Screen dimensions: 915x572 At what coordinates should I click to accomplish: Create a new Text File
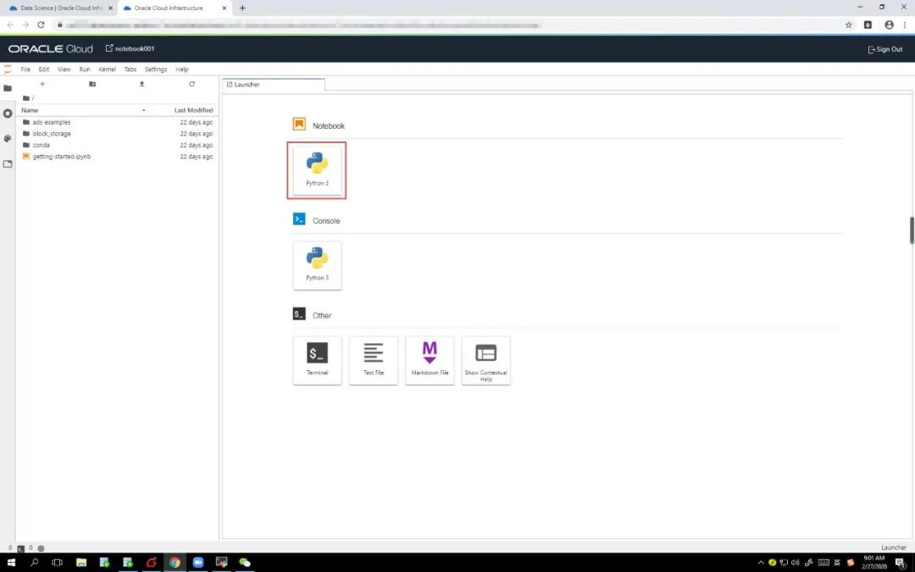(374, 360)
